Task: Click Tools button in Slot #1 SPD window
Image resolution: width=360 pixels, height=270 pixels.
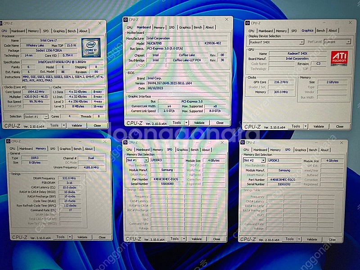Action: pyautogui.click(x=175, y=239)
